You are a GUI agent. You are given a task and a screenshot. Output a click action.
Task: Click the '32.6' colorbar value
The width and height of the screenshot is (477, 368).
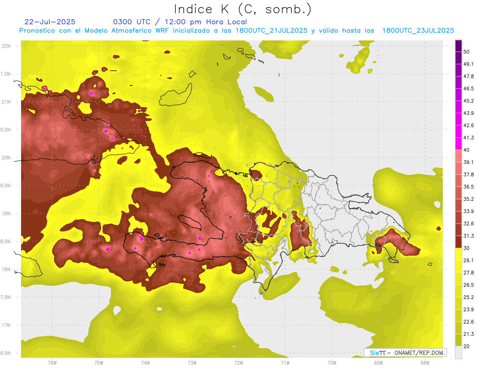[469, 223]
